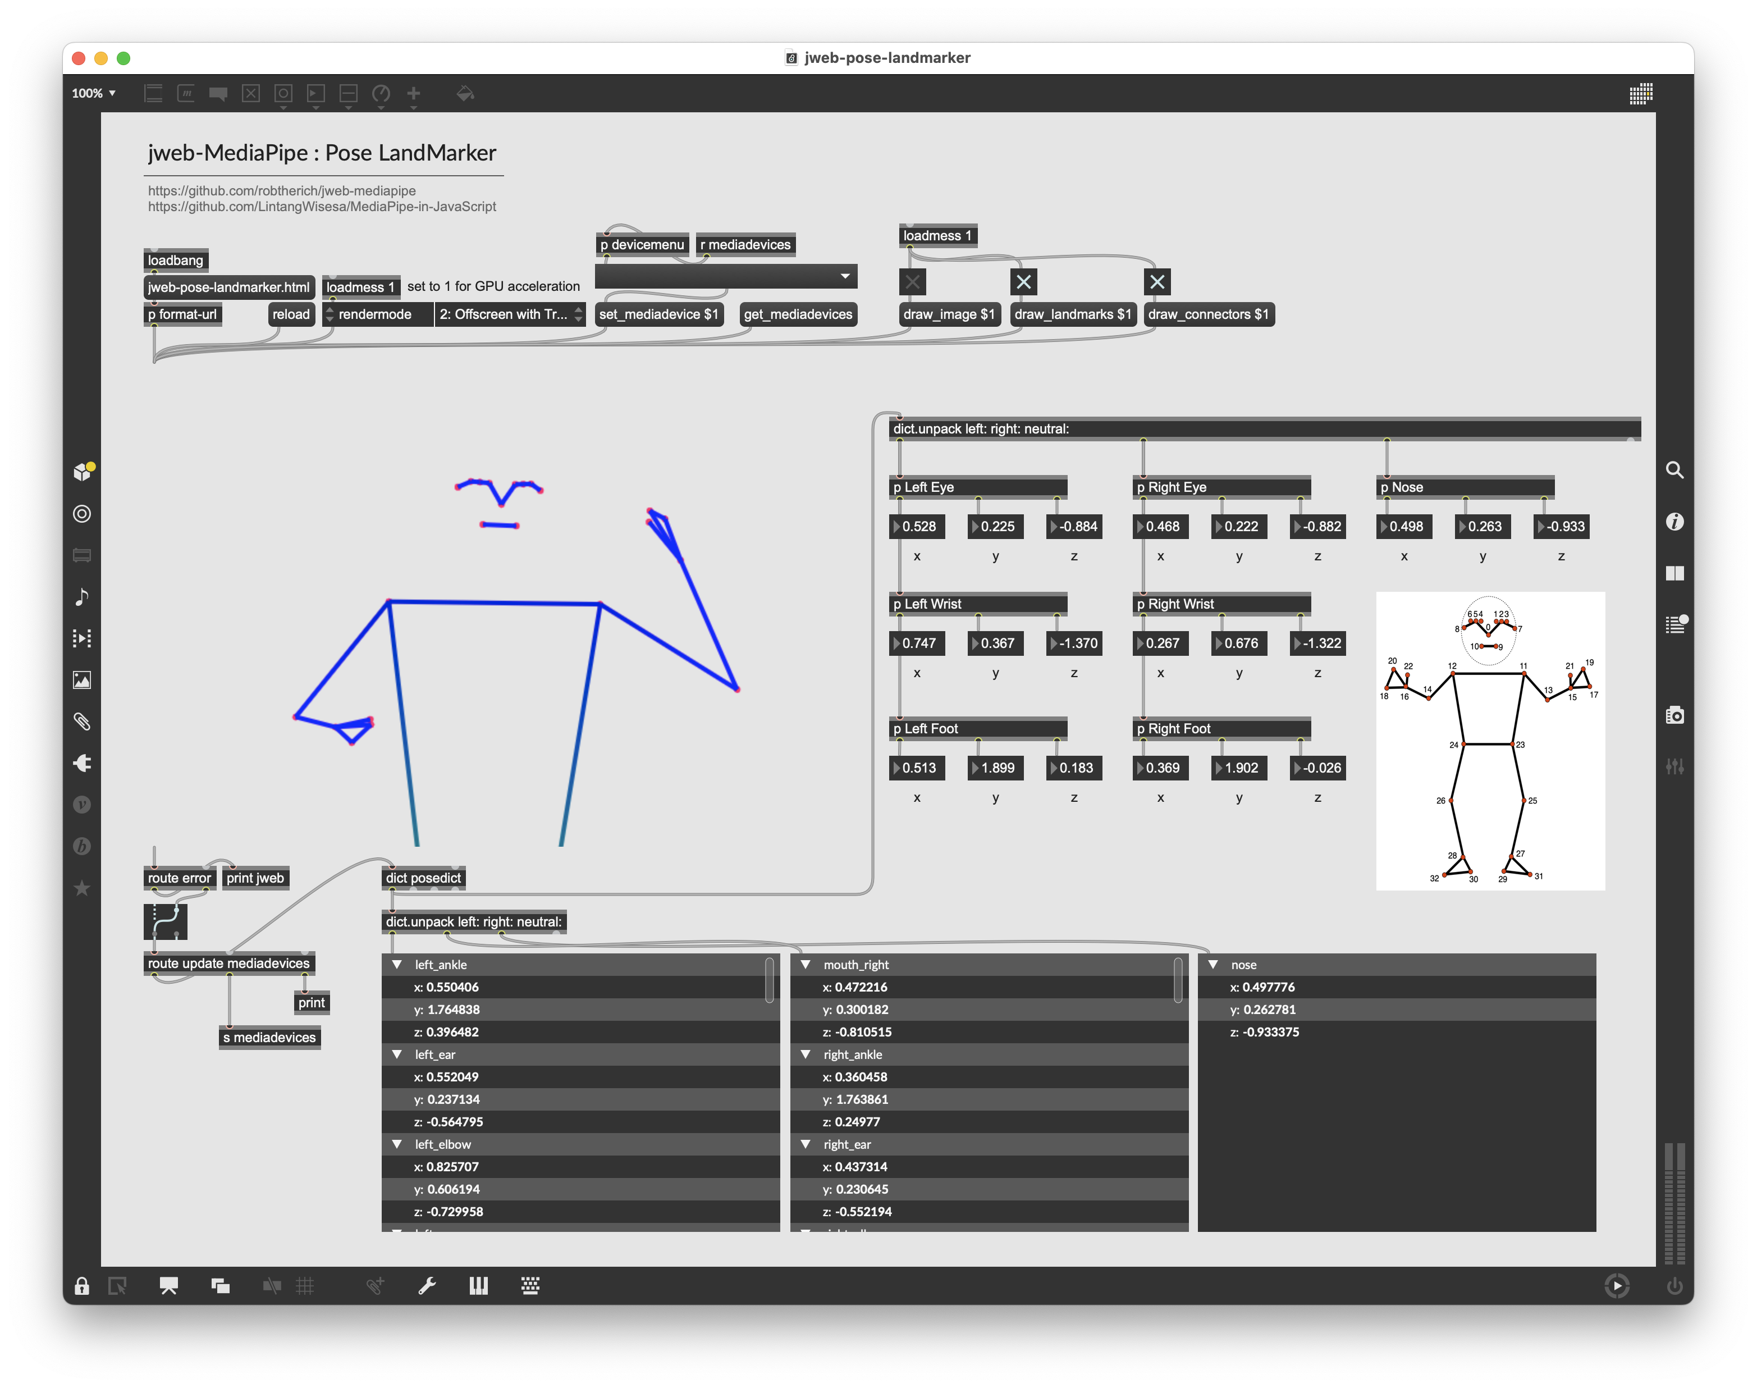This screenshot has width=1757, height=1388.
Task: Click the left dictionary view scrollbar
Action: (x=769, y=979)
